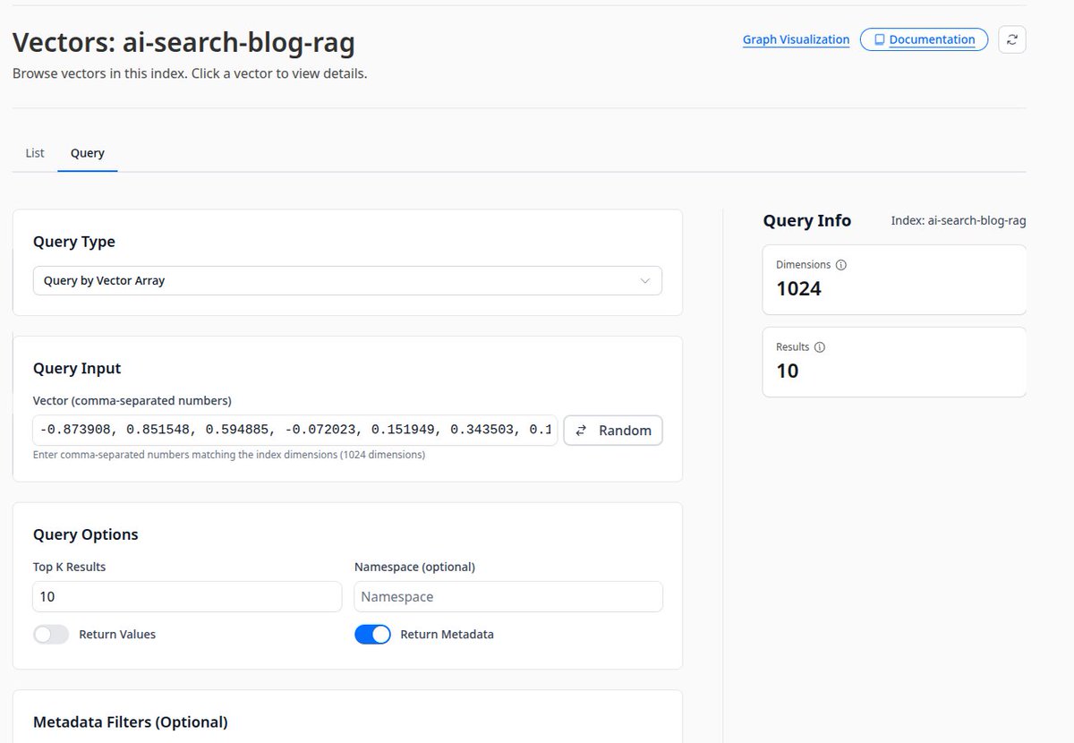Switch to the List tab
This screenshot has width=1074, height=743.
coord(34,152)
